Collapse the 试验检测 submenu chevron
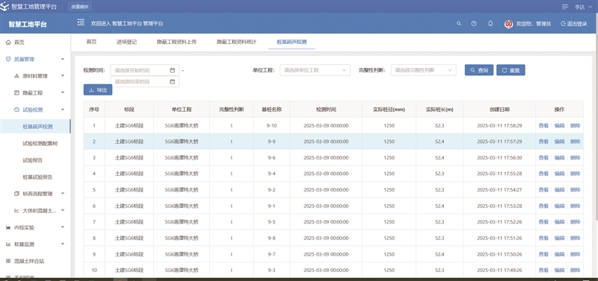The width and height of the screenshot is (598, 281). pyautogui.click(x=63, y=110)
